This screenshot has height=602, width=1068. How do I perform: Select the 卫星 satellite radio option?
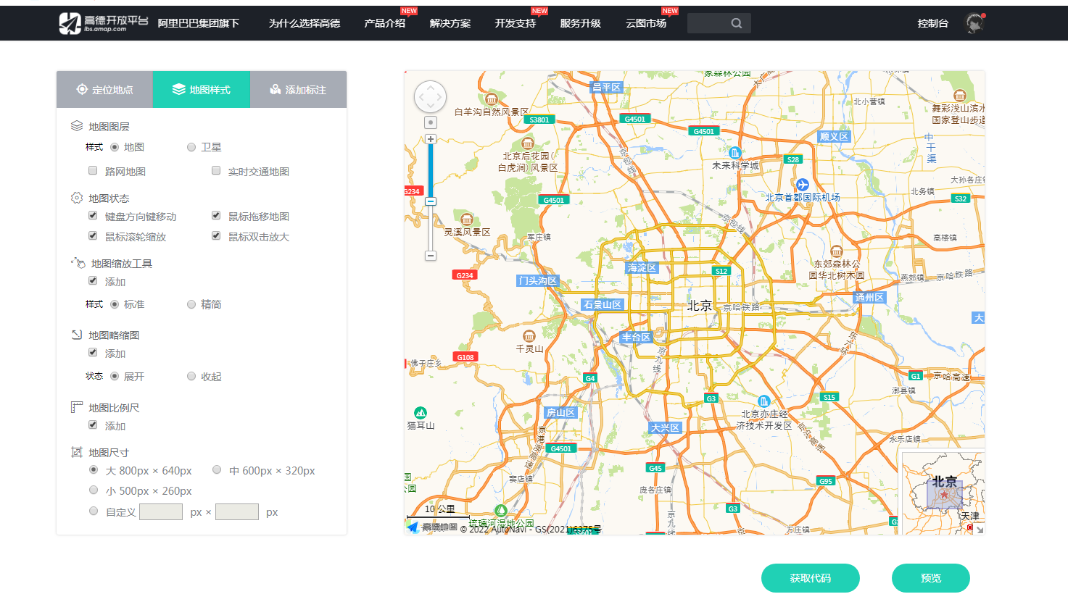pos(191,147)
